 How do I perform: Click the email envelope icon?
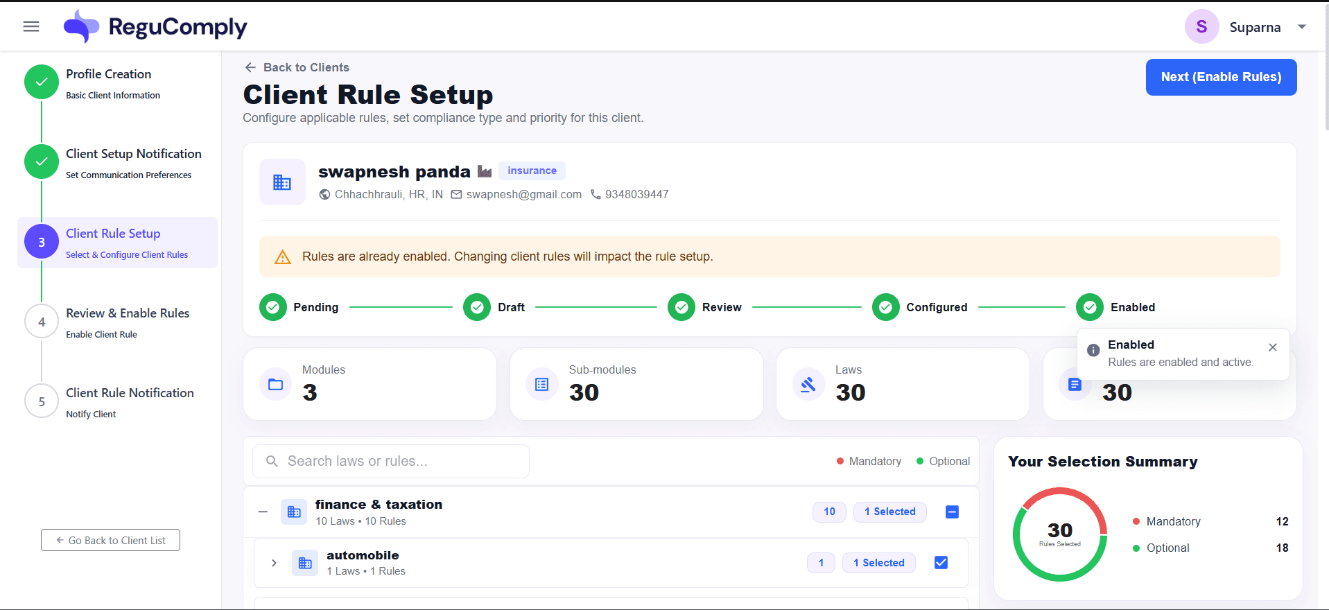tap(456, 195)
